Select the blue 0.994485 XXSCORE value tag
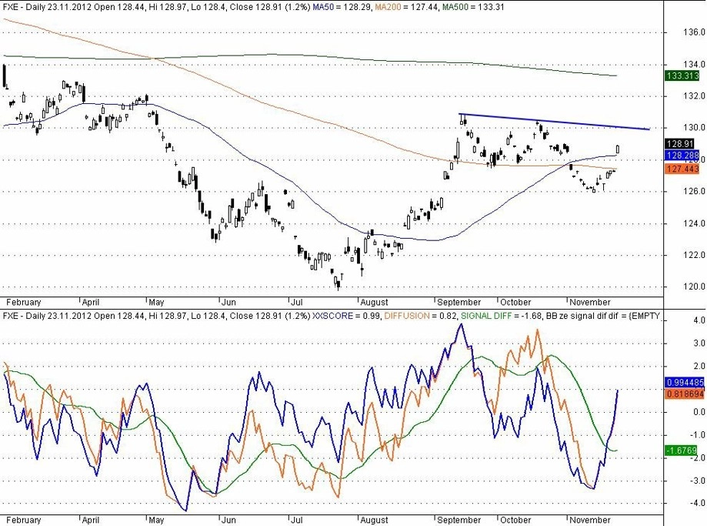707x526 pixels. point(685,383)
